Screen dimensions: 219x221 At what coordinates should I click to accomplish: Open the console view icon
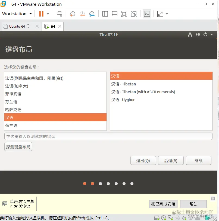(147, 14)
